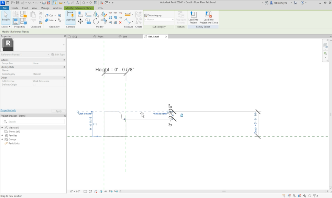Open the Manage ribbon tab
The image size is (332, 198).
[45, 8]
